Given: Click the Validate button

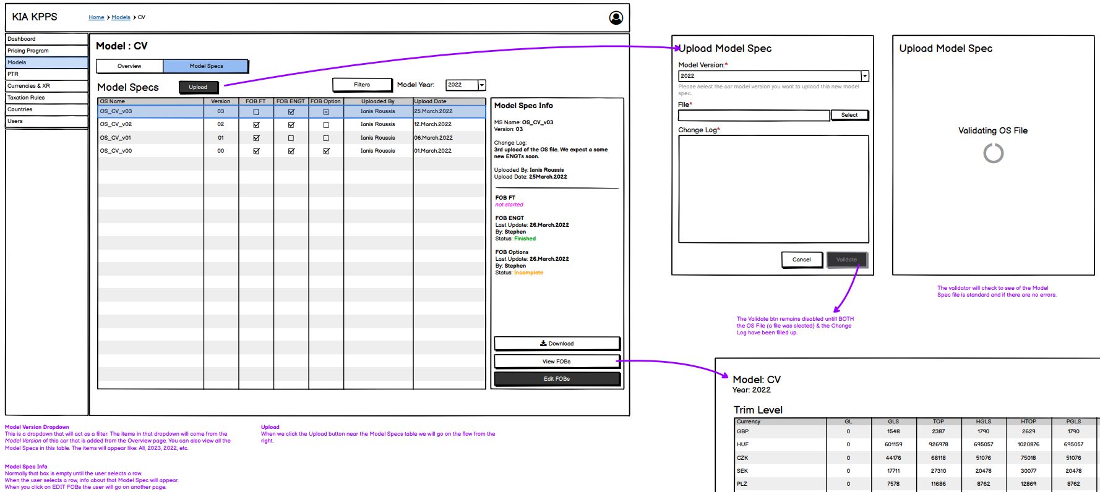Looking at the screenshot, I should [847, 260].
